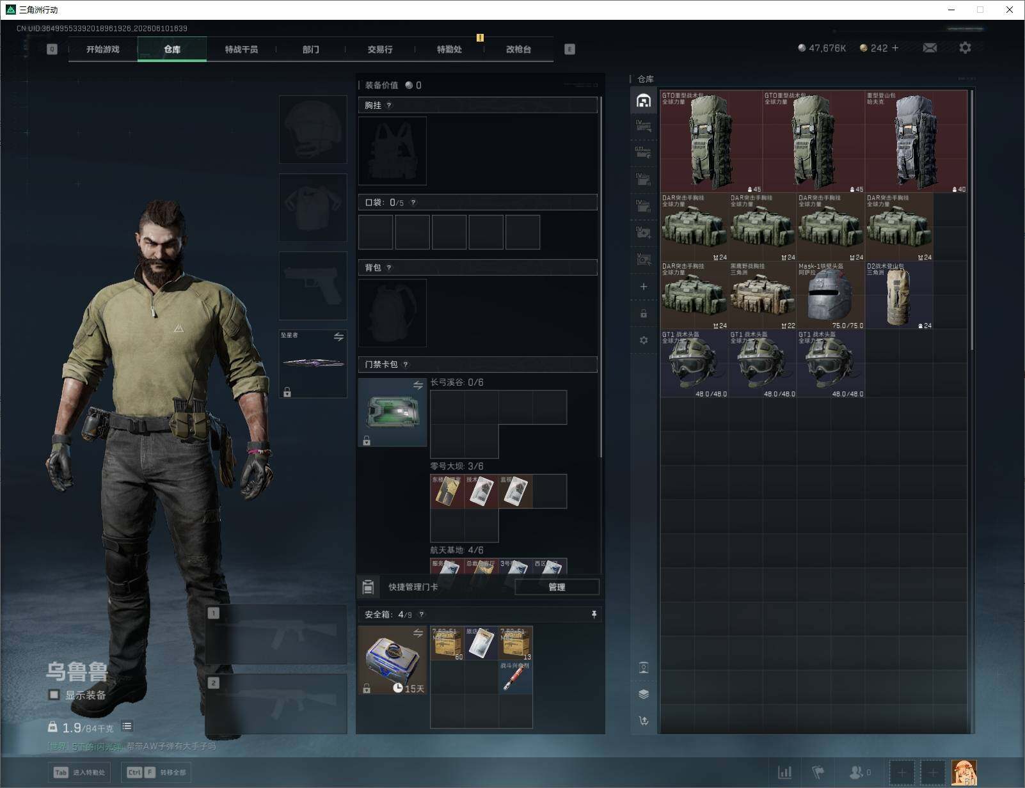Viewport: 1025px width, 788px height.
Task: Click the 47,676K currency balance
Action: click(x=822, y=48)
